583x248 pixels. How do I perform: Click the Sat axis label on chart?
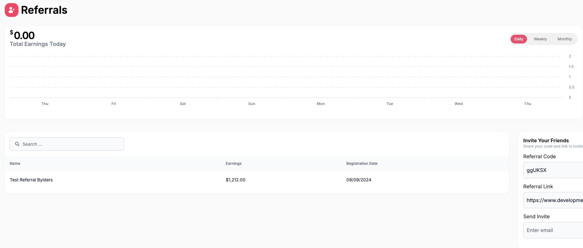click(x=183, y=104)
